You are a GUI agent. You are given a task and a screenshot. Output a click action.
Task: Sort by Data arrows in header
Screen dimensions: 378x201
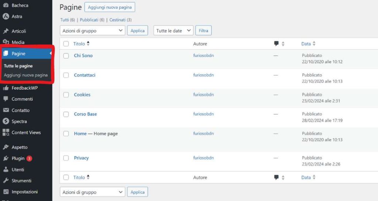tap(314, 43)
